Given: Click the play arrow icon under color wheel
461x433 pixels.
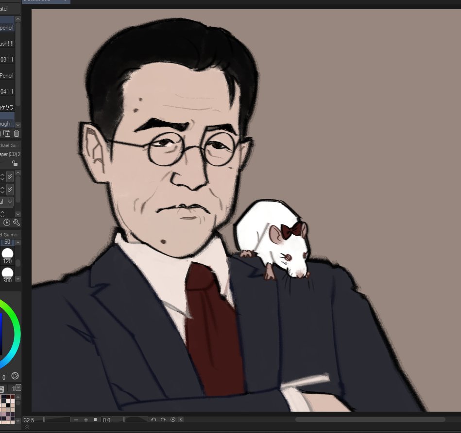Looking at the screenshot, I should (15, 376).
